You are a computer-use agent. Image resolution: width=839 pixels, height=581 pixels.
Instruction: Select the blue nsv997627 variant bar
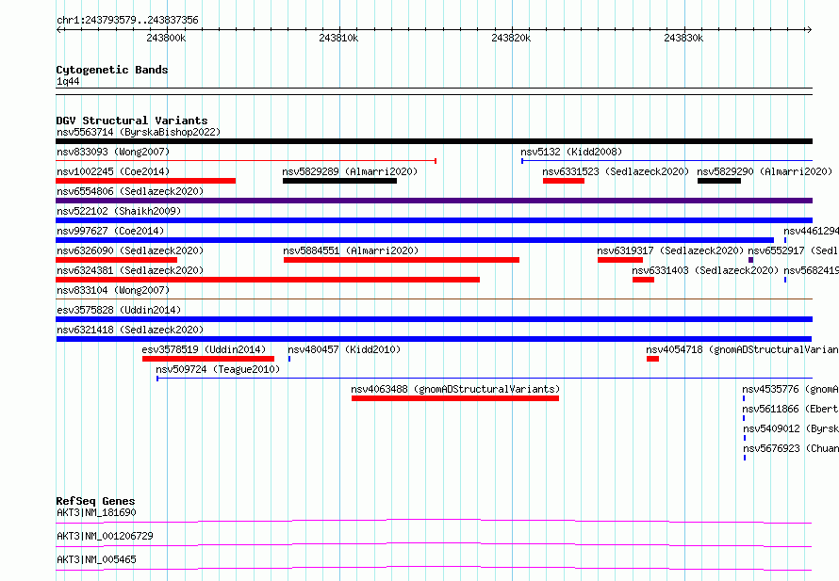pyautogui.click(x=415, y=240)
